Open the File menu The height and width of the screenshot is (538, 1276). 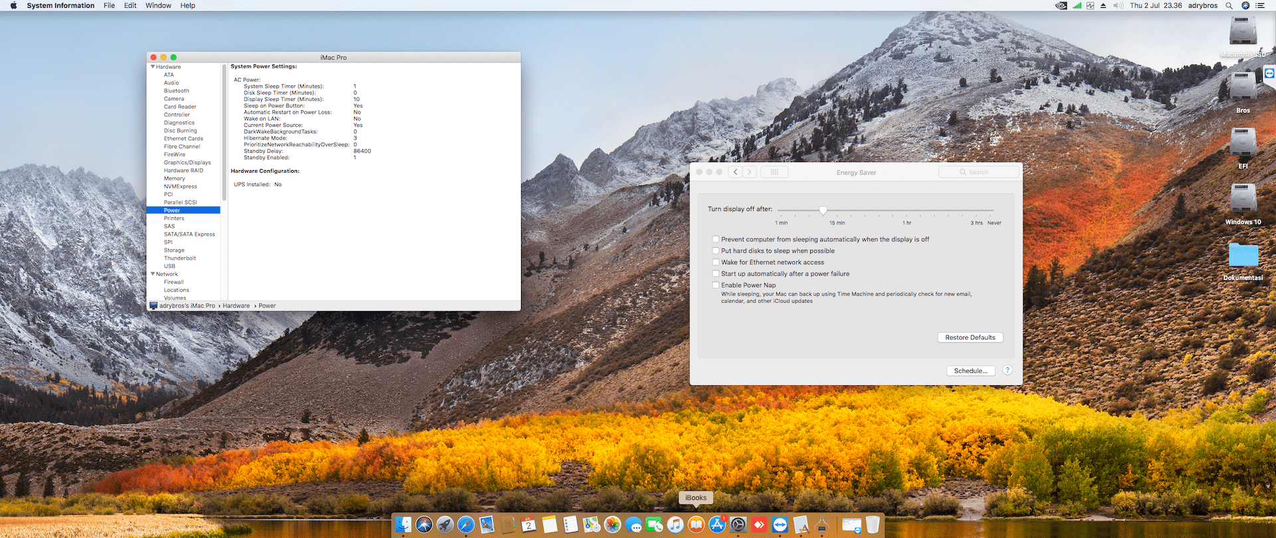(109, 5)
